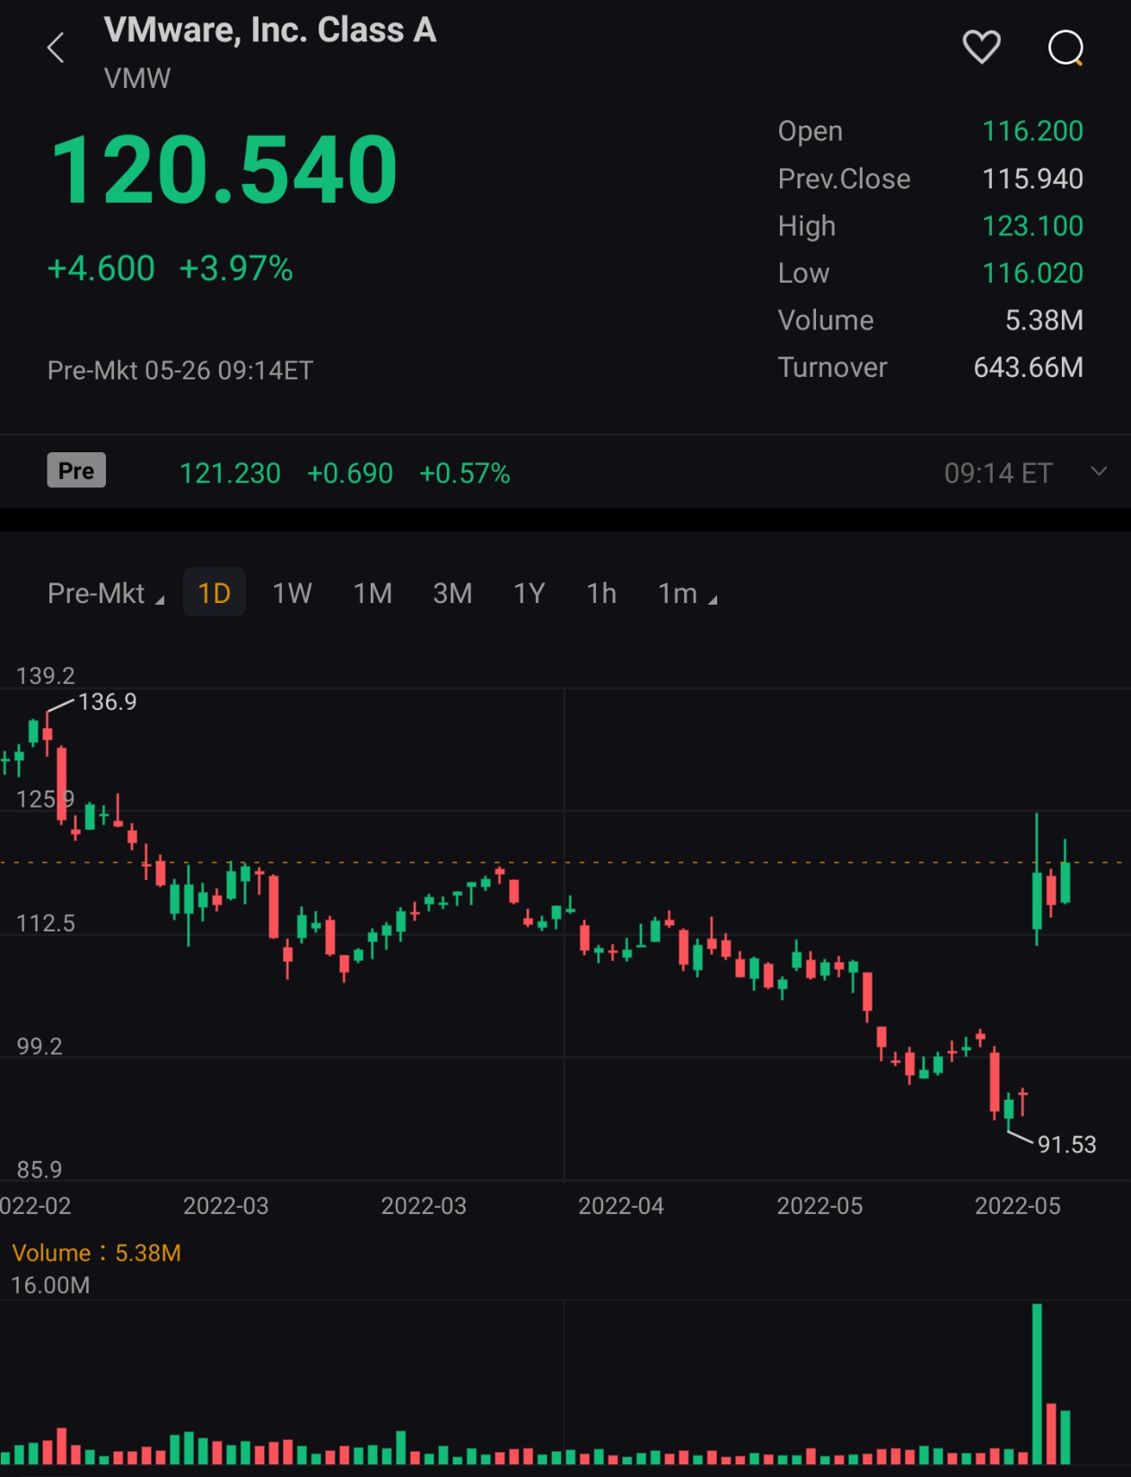This screenshot has height=1477, width=1131.
Task: Tap pre-market change +0.690
Action: coord(350,473)
